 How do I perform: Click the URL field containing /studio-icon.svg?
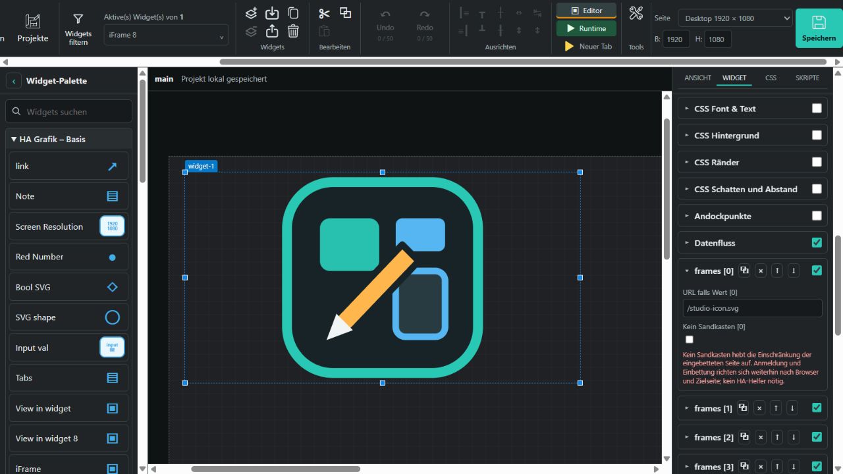pos(752,308)
